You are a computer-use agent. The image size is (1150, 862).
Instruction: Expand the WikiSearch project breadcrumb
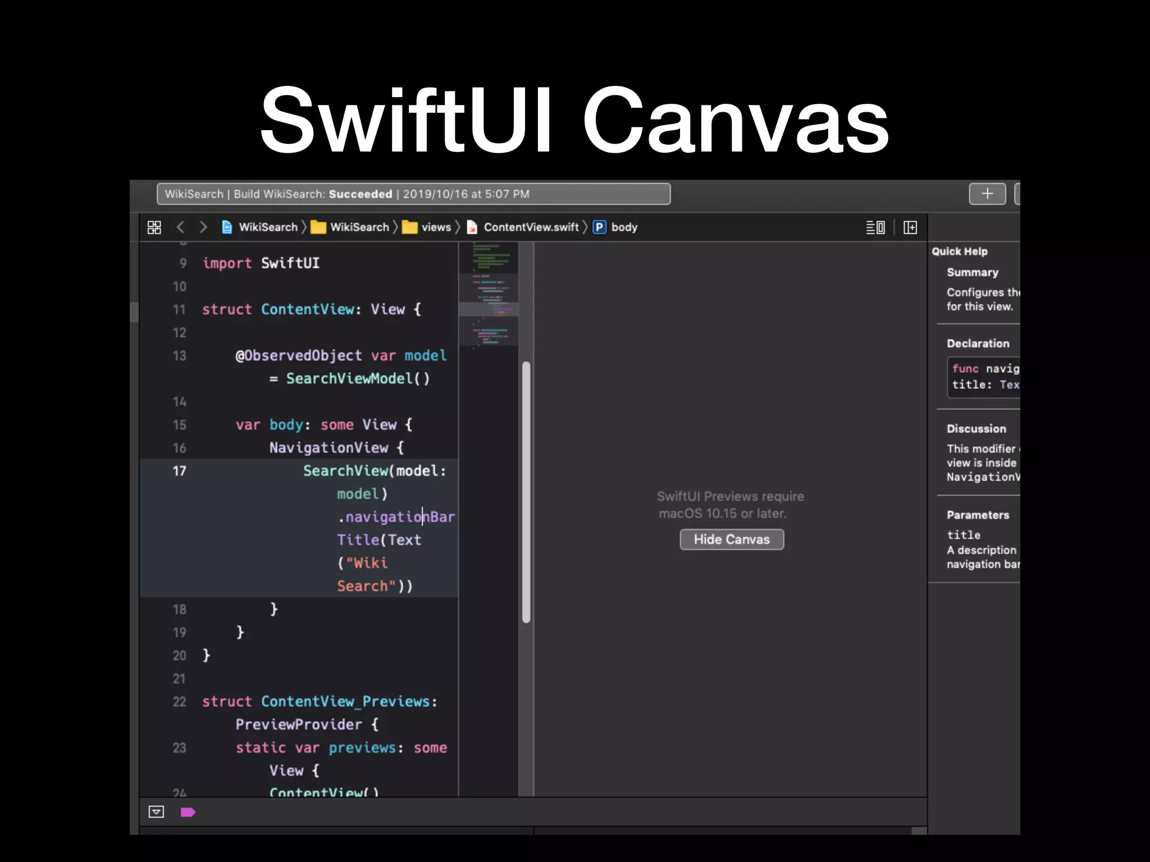[268, 227]
